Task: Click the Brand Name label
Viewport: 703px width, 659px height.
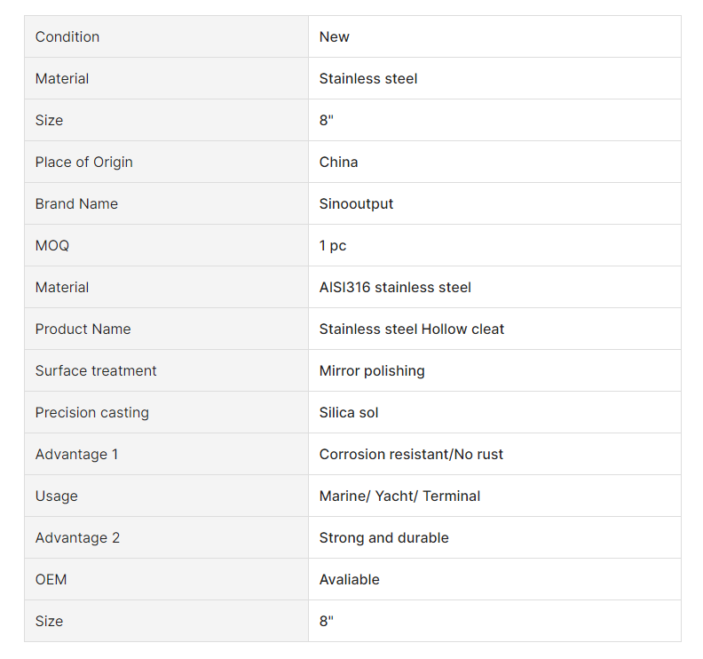Action: pos(76,203)
